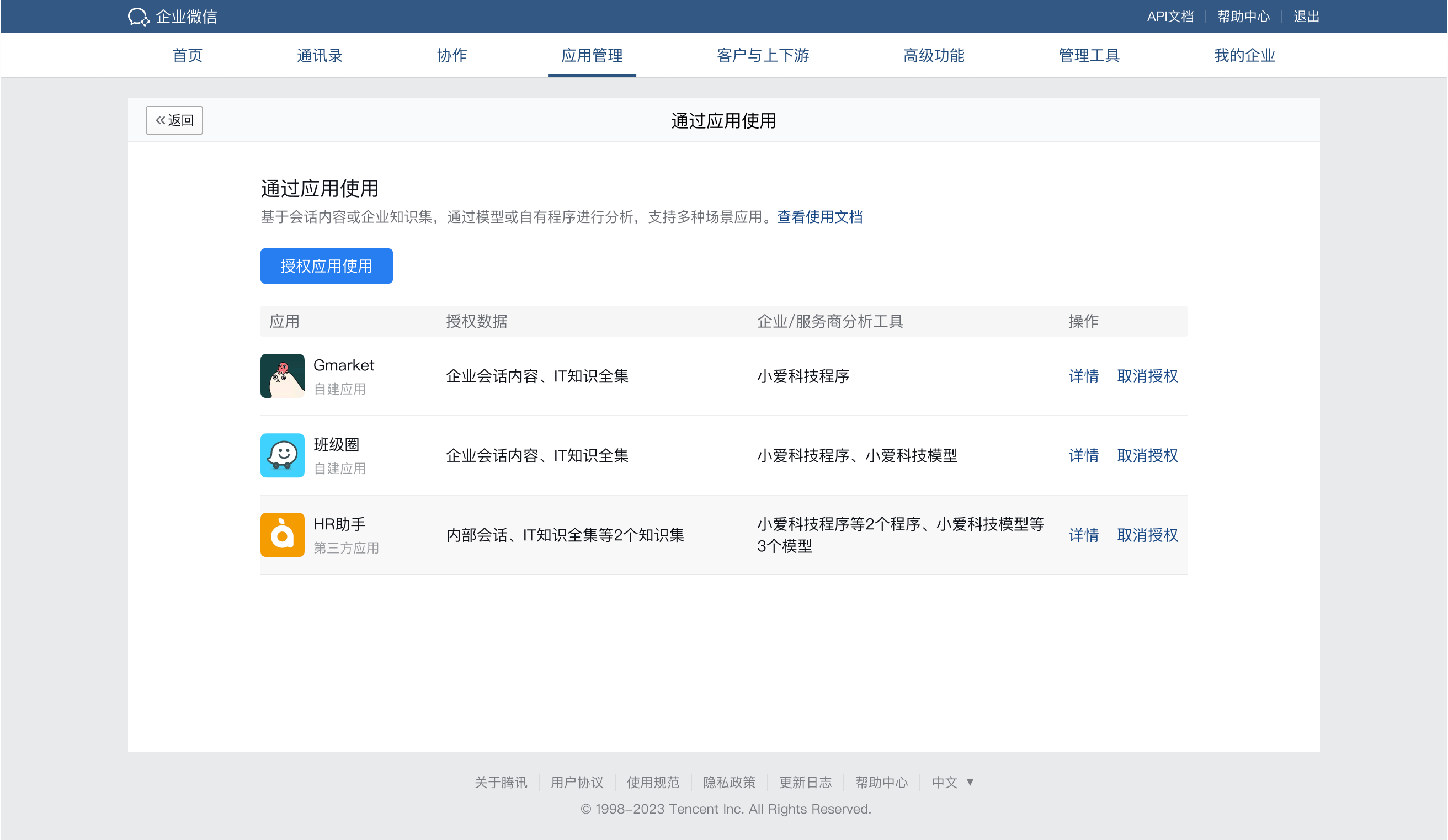View 详情 for Gmarket
Image resolution: width=1448 pixels, height=840 pixels.
(x=1083, y=376)
